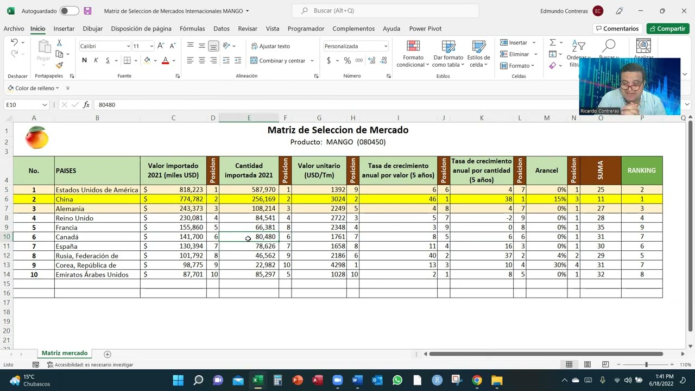Screen dimensions: 695x391
Task: Switch to Page Break Preview icon in status bar
Action: click(x=604, y=364)
